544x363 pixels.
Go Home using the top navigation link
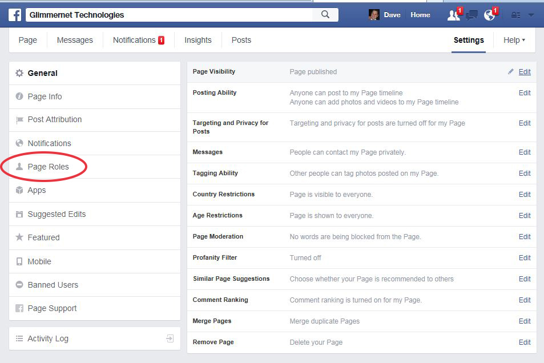pyautogui.click(x=420, y=14)
